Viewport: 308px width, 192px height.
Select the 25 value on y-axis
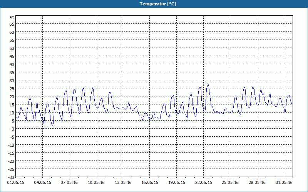point(12,89)
